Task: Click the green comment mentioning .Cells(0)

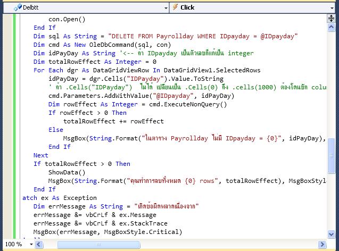Action: pos(187,87)
